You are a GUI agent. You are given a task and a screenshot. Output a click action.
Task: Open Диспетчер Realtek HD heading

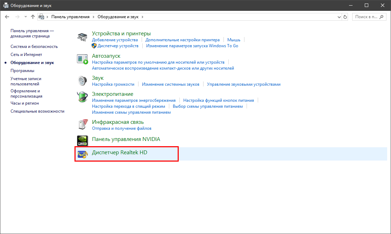[x=120, y=153]
